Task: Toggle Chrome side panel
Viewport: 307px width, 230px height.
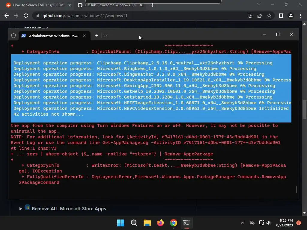Action: pos(281,16)
